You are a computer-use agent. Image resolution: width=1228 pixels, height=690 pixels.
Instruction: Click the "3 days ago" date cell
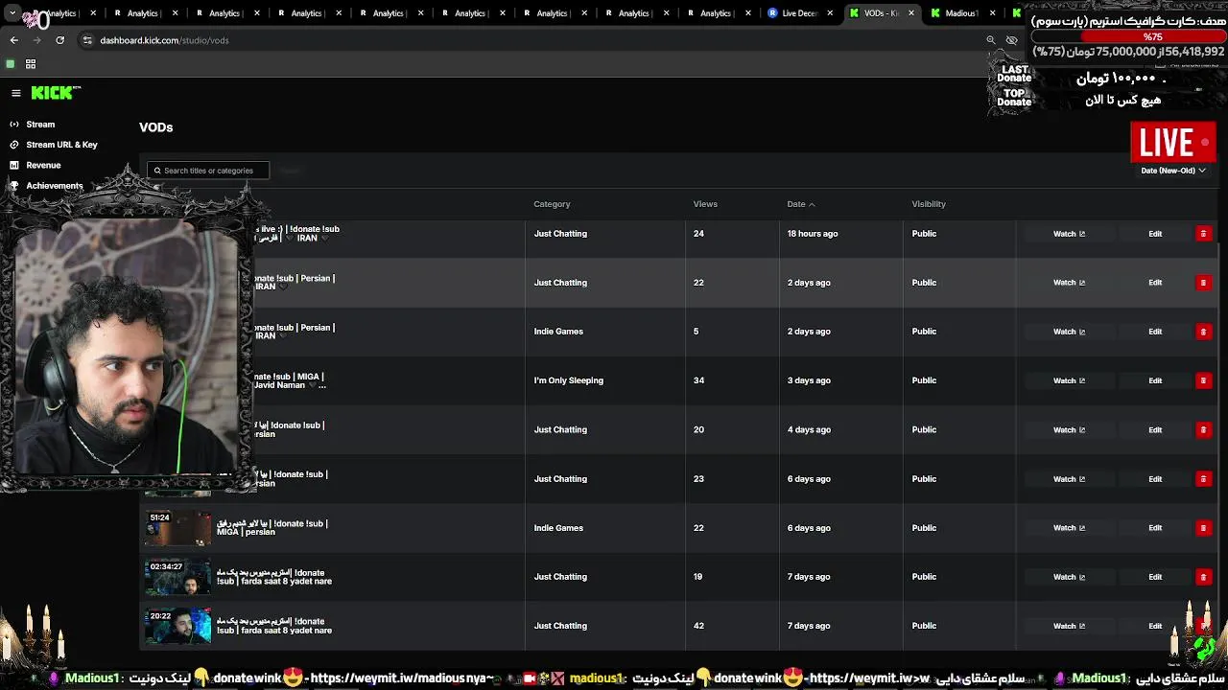click(809, 380)
